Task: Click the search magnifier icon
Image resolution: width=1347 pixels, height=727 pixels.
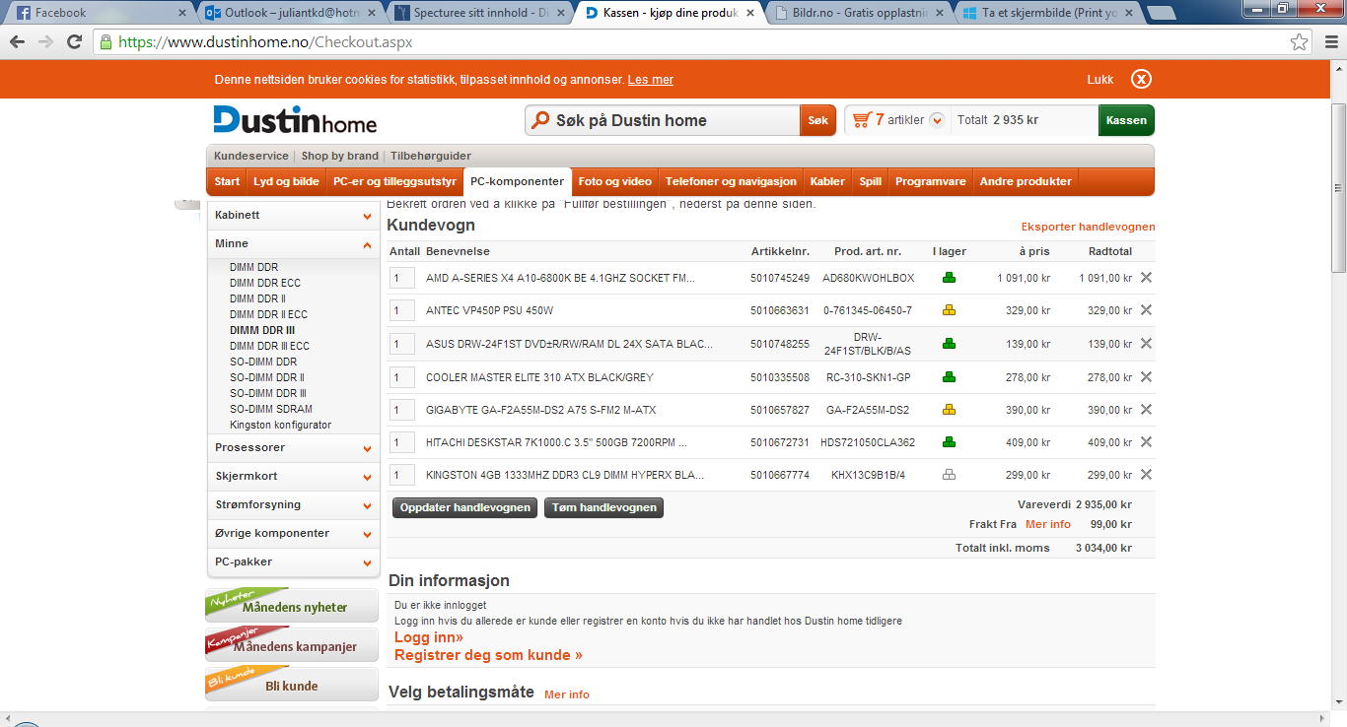Action: click(x=539, y=120)
